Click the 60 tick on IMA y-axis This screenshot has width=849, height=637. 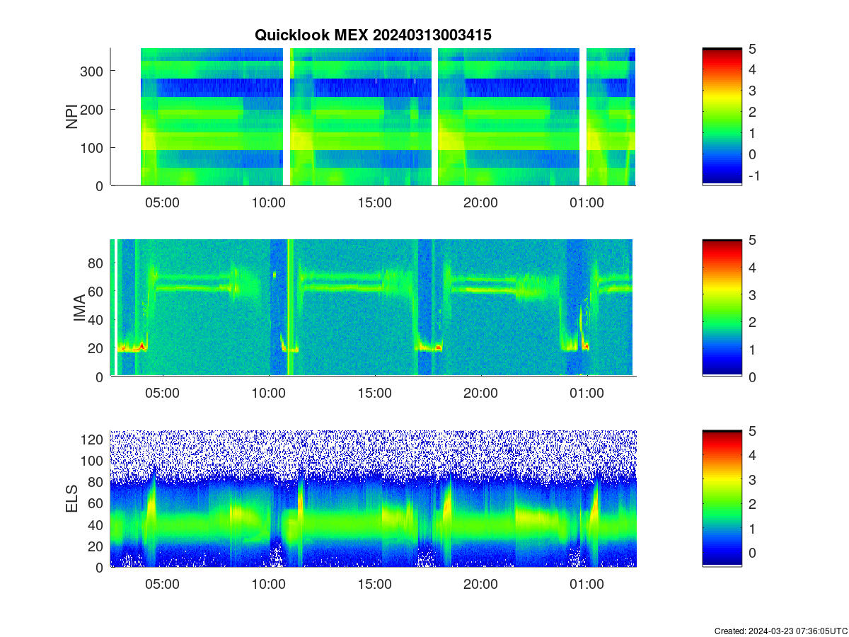point(96,291)
